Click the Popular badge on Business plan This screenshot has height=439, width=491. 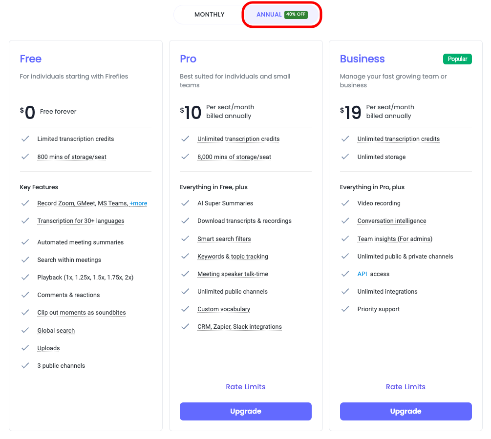point(457,59)
